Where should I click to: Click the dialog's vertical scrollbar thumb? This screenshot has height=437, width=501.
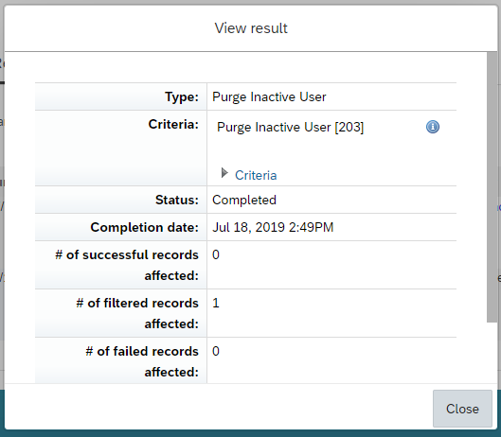click(x=492, y=187)
